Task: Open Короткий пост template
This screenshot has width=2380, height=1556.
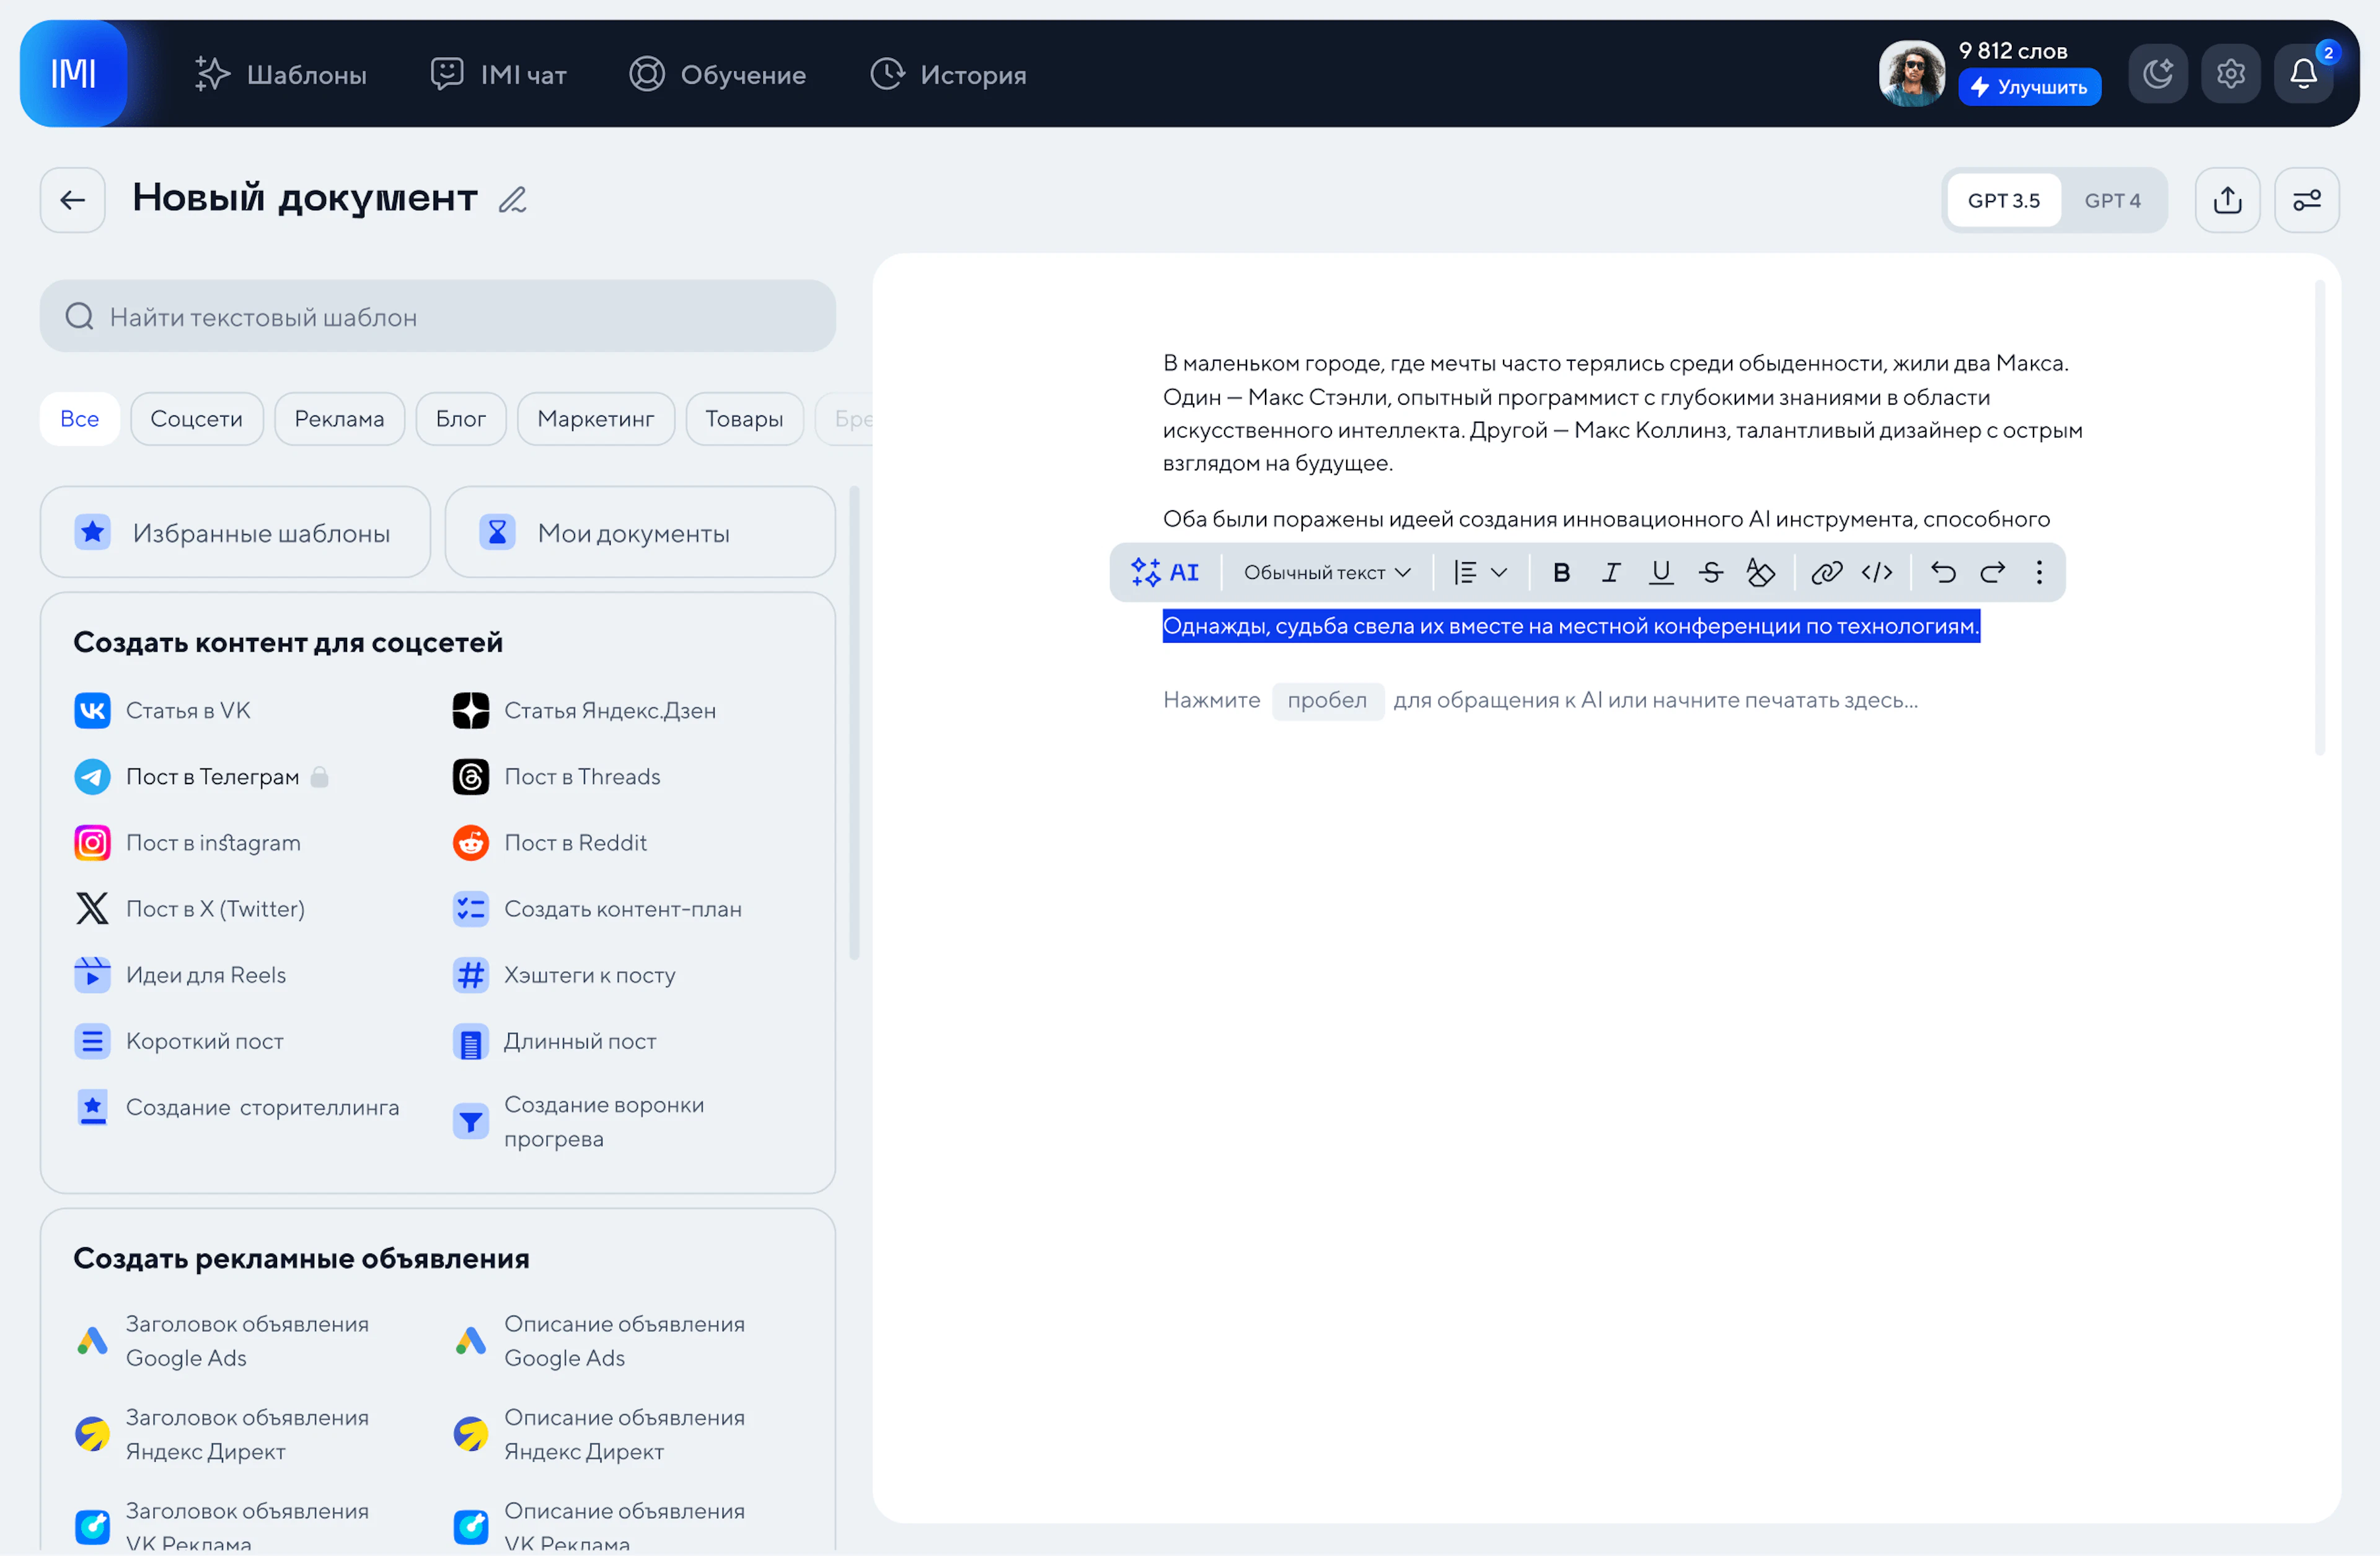Action: tap(180, 1040)
